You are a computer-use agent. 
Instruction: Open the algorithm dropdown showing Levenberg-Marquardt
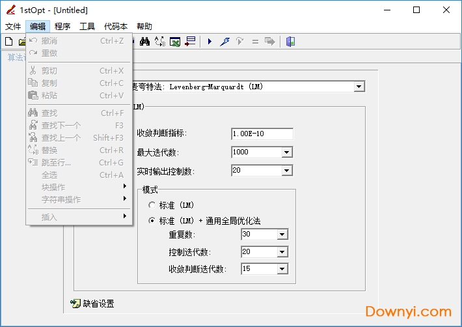tap(359, 87)
